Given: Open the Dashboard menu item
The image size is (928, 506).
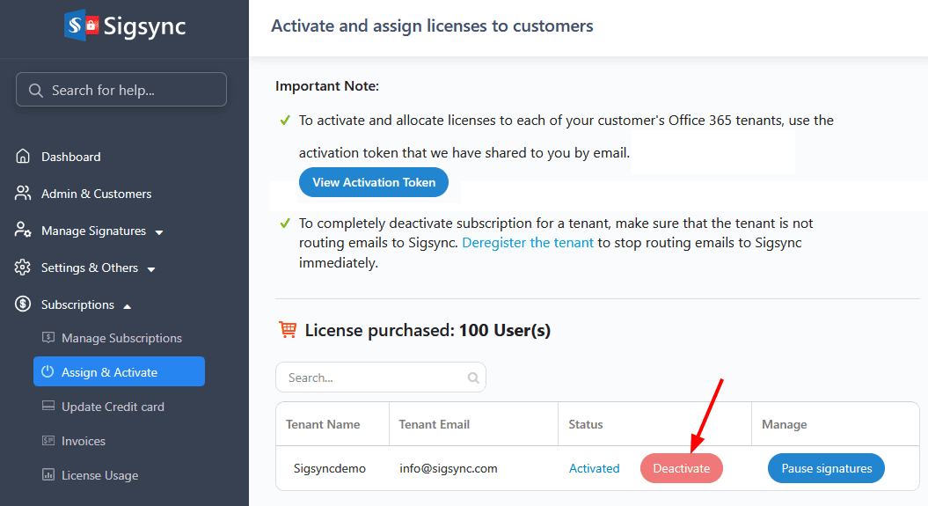Looking at the screenshot, I should 71,157.
